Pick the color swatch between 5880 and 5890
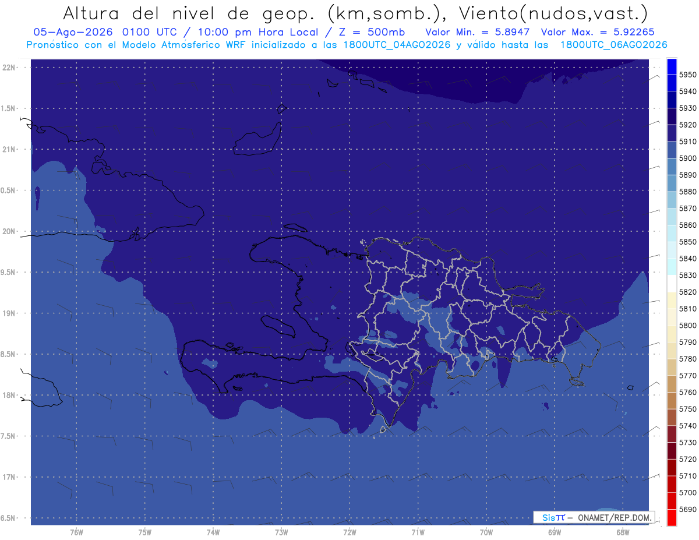Image resolution: width=699 pixels, height=540 pixels. point(672,183)
